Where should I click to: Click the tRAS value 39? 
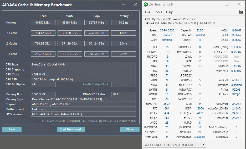point(167,66)
